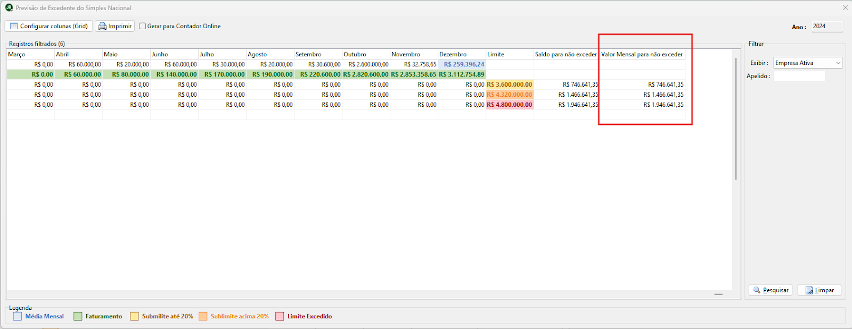The width and height of the screenshot is (852, 329).
Task: Click the Sublimite até 20% legend swatch
Action: (x=134, y=316)
